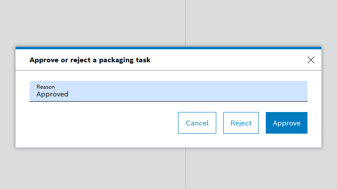This screenshot has width=337, height=189.
Task: Cancel the approval dialog
Action: pos(197,123)
